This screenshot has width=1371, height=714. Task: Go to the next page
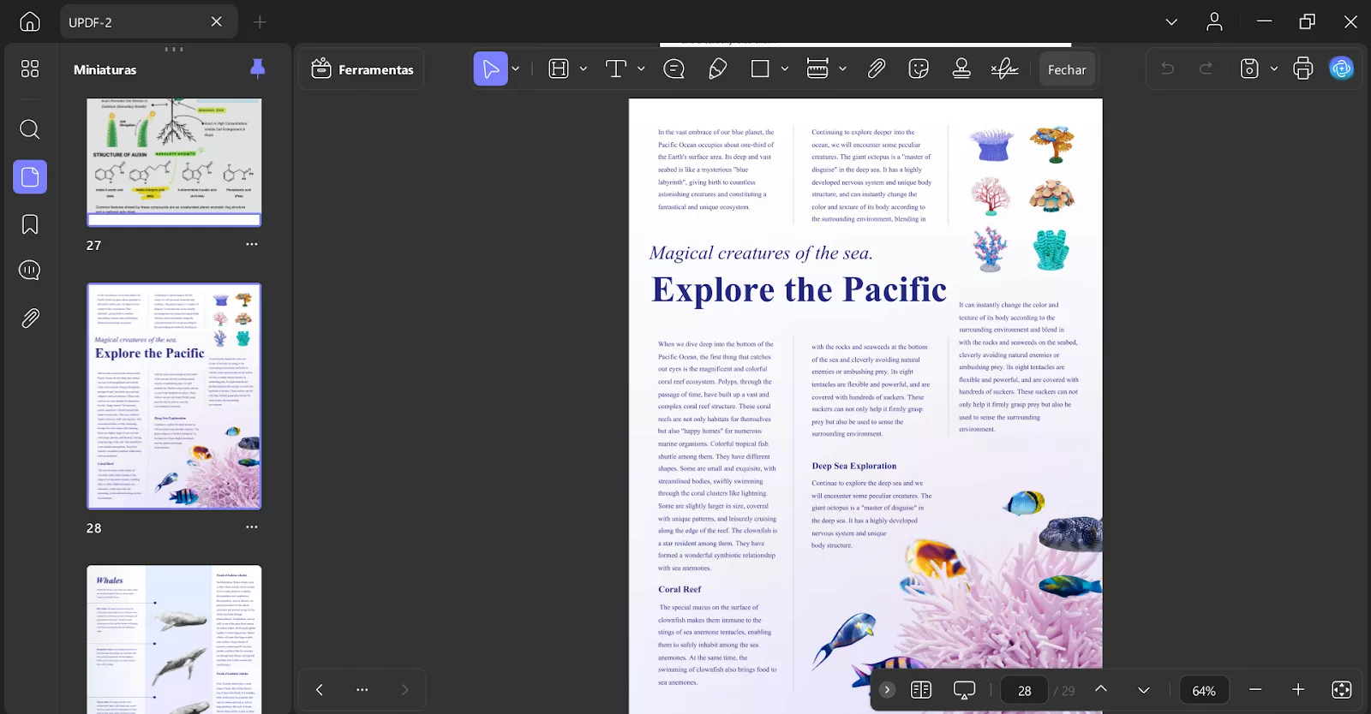pos(1144,690)
